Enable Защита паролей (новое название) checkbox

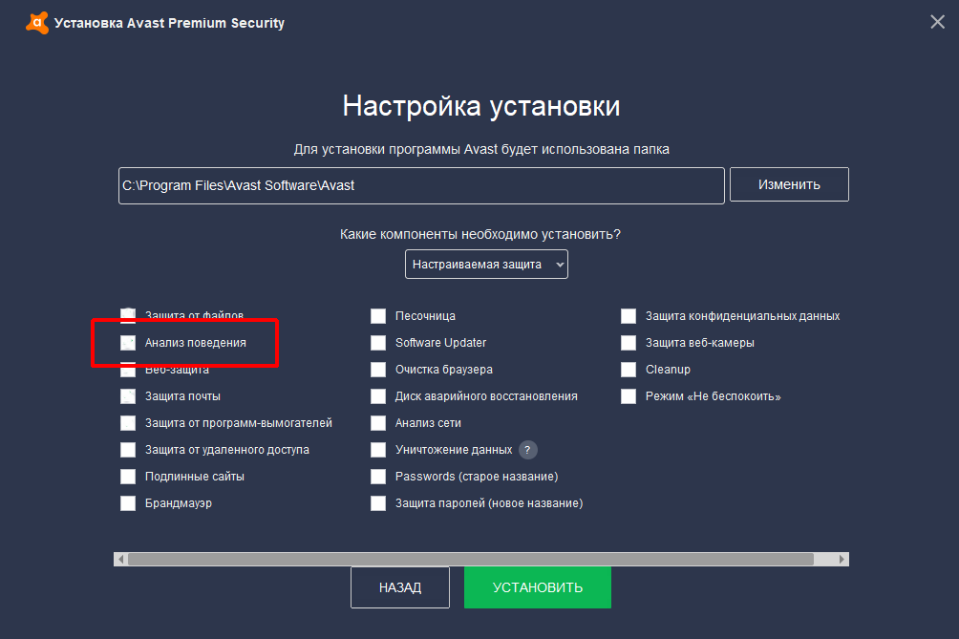tap(378, 503)
